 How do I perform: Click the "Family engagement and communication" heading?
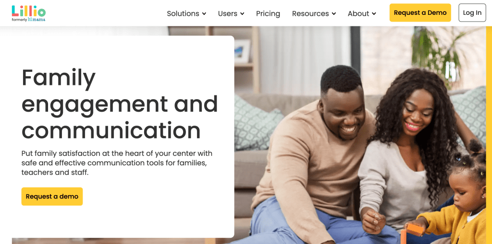coord(120,104)
